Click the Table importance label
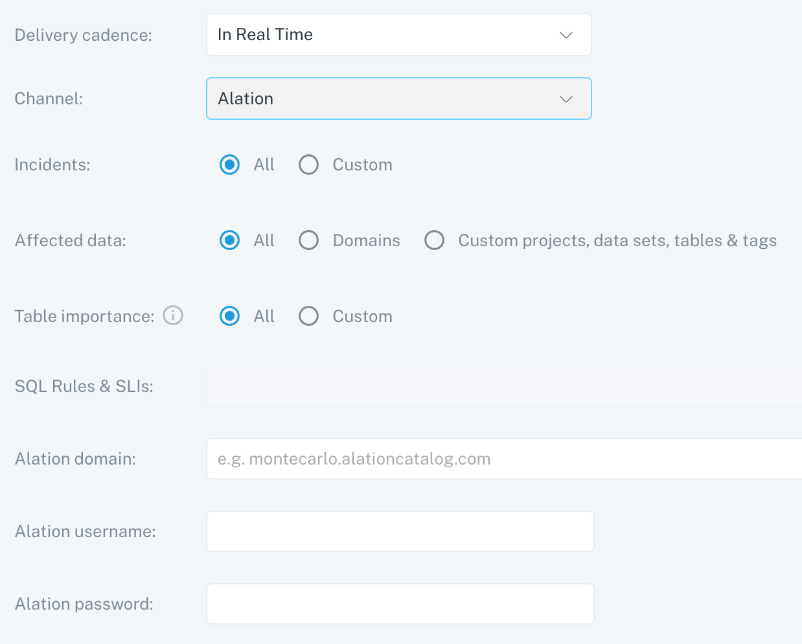Screen dimensions: 802x644 (84, 316)
